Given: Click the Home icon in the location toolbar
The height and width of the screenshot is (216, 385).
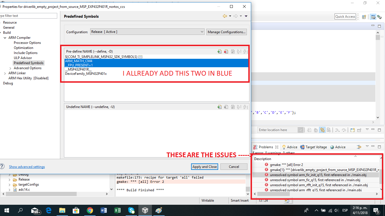Looking at the screenshot, I should [x=316, y=130].
